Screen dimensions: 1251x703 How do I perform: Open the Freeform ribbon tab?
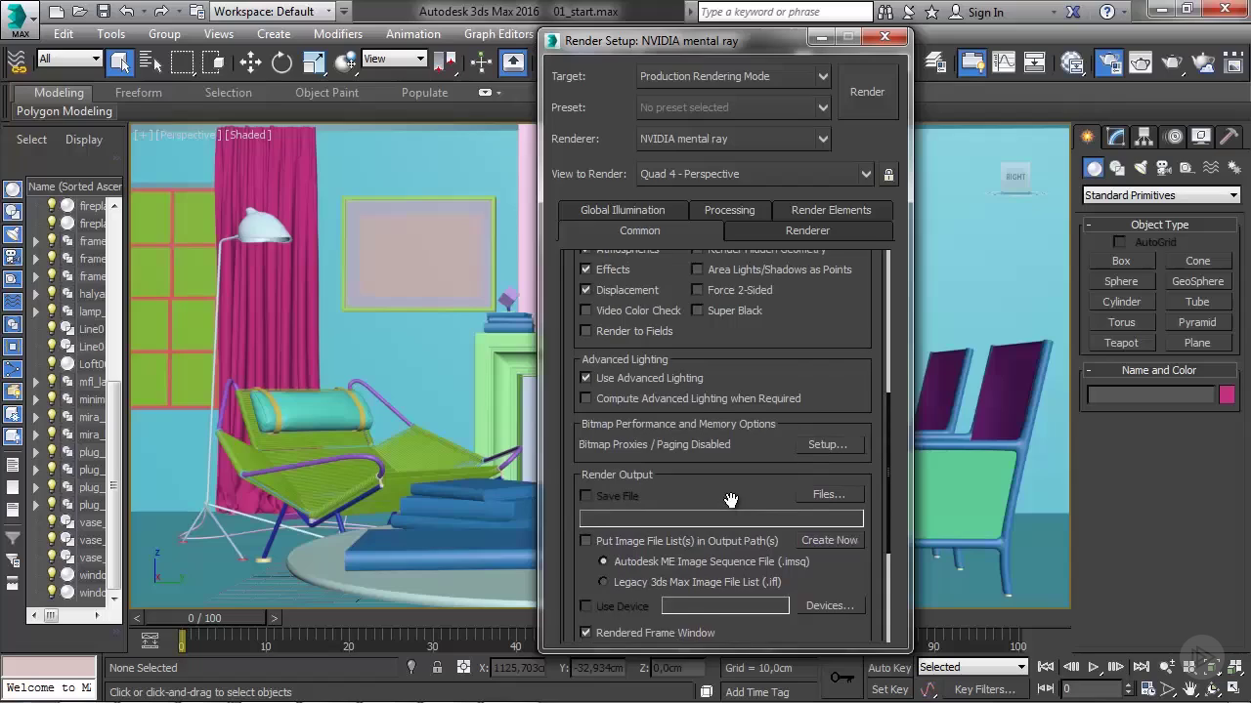139,93
